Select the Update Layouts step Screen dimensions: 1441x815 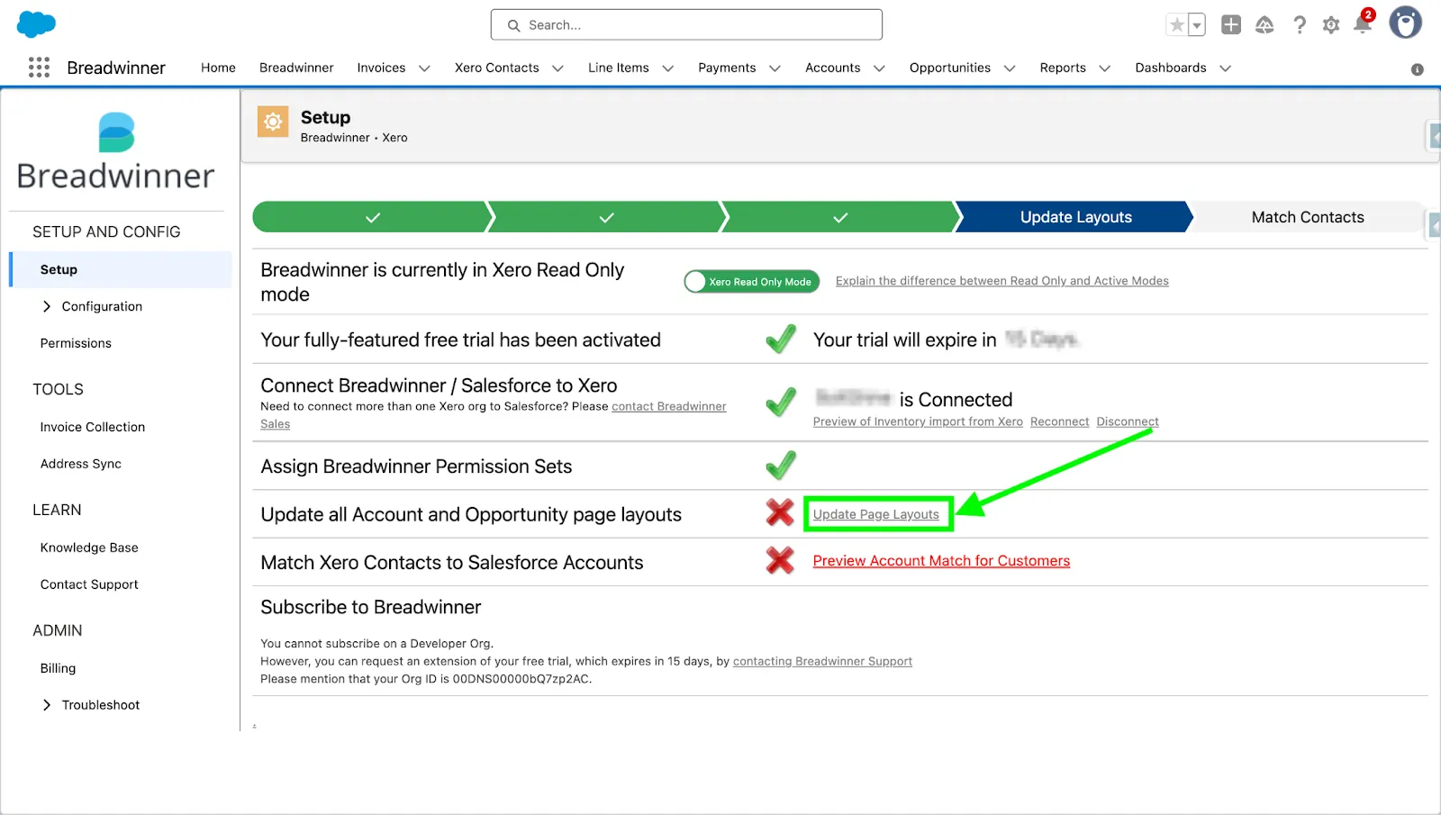tap(1074, 217)
